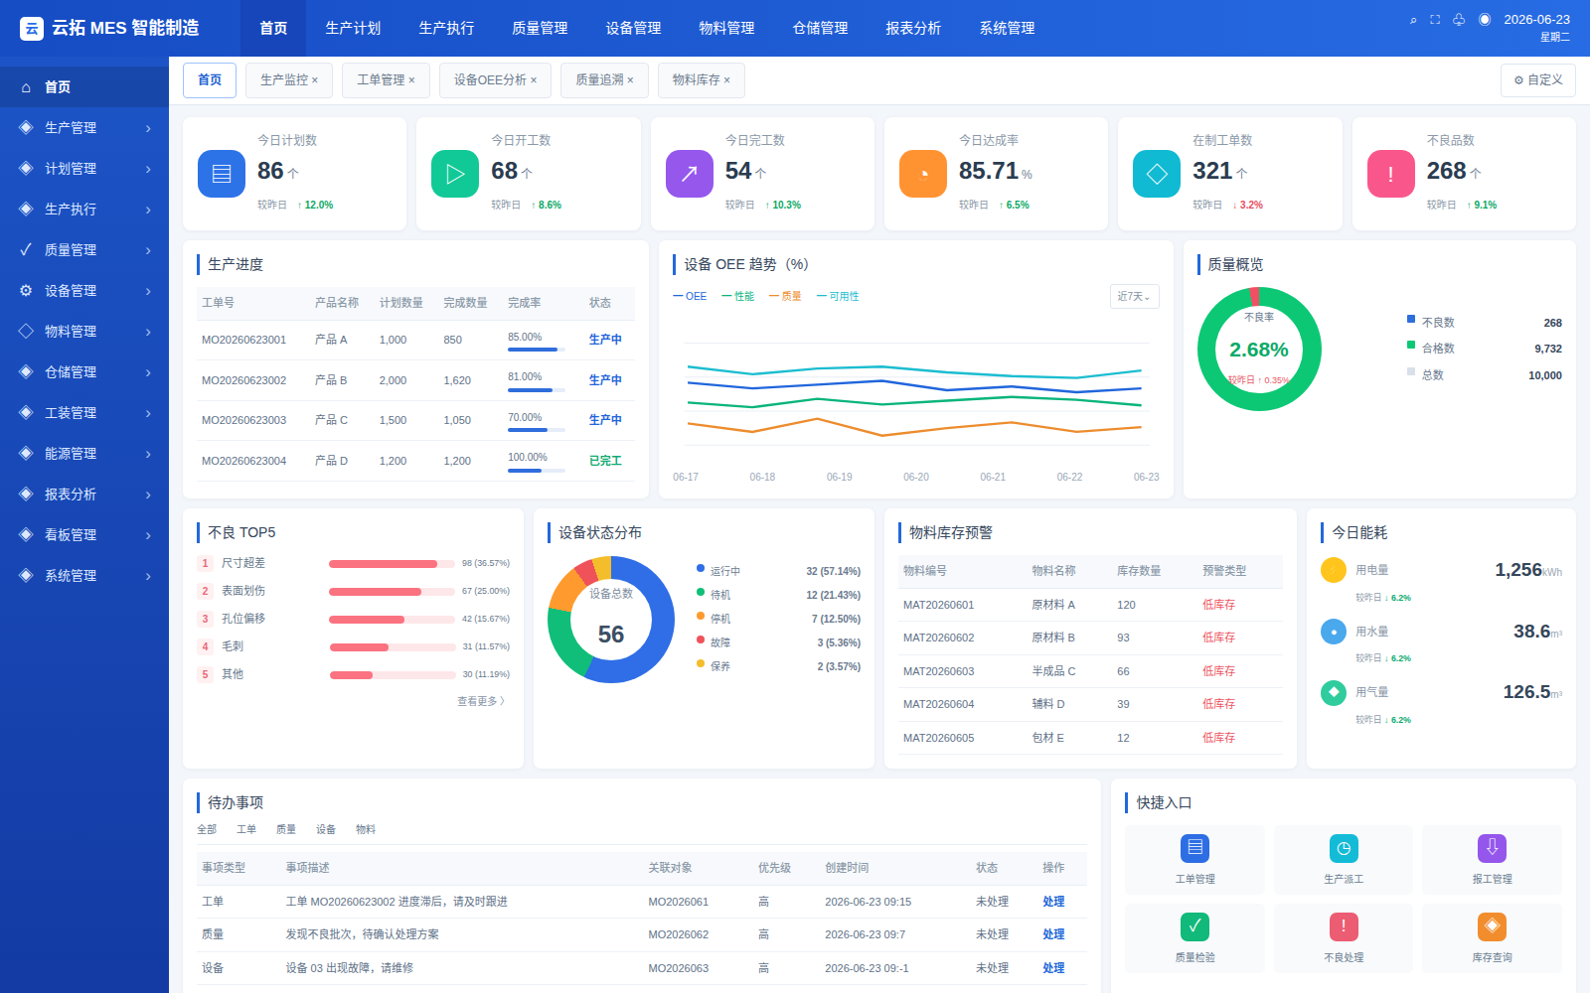Open the 库存查询 shortcut icon

pyautogui.click(x=1492, y=926)
